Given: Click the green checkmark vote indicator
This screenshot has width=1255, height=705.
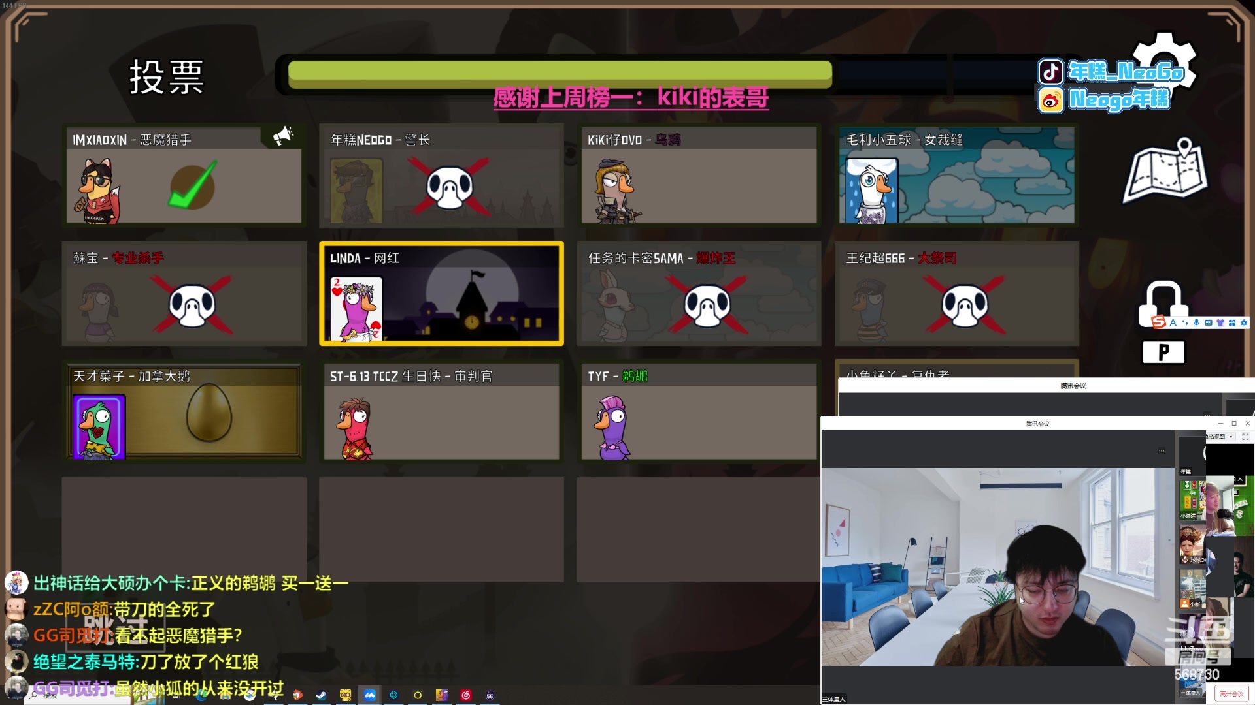Looking at the screenshot, I should 193,185.
